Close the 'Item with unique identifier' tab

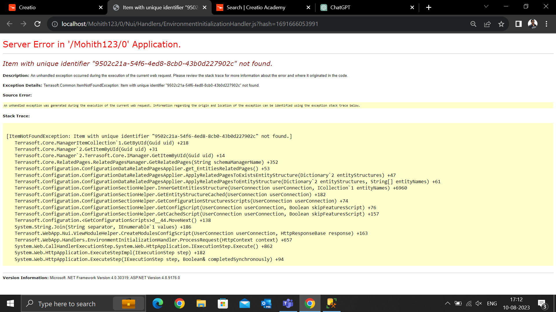(x=205, y=8)
